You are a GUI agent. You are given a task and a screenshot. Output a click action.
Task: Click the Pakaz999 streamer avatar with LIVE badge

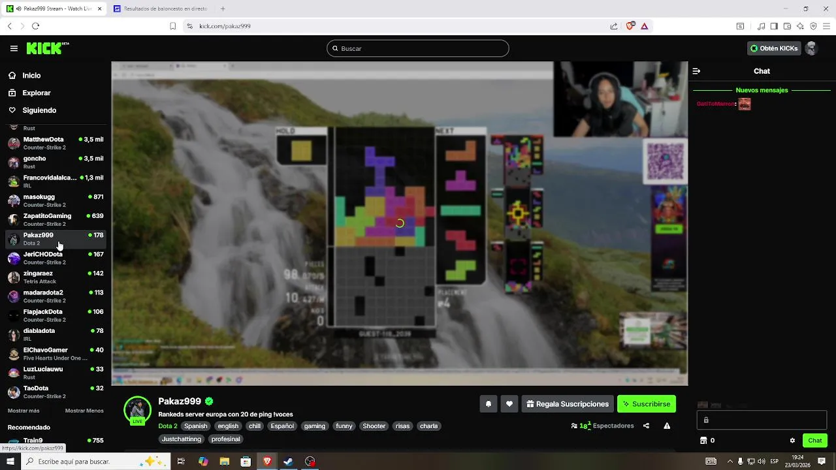tap(137, 411)
